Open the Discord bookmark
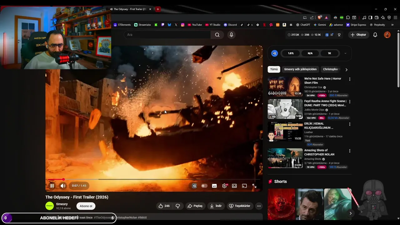 coord(230,25)
